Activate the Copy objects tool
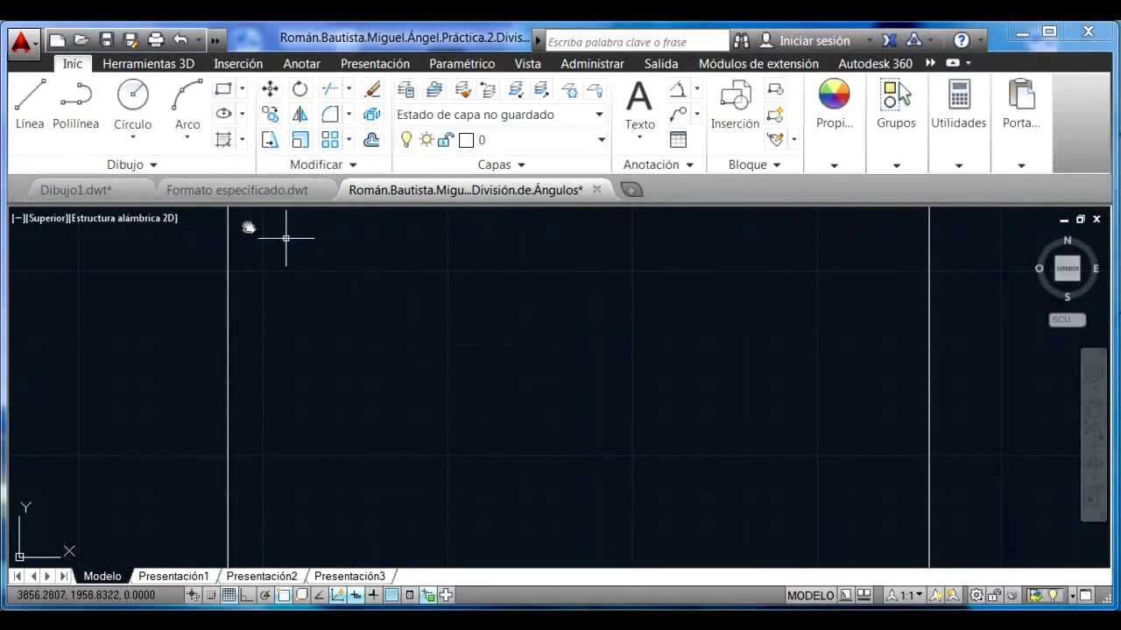 pyautogui.click(x=270, y=115)
